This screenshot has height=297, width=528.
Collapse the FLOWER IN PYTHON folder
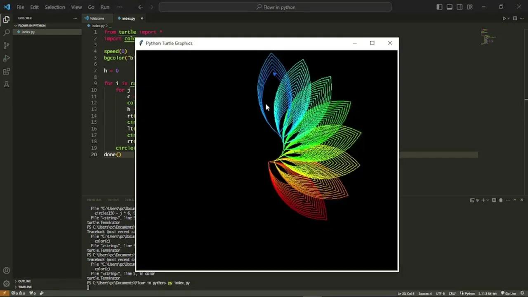[31, 26]
